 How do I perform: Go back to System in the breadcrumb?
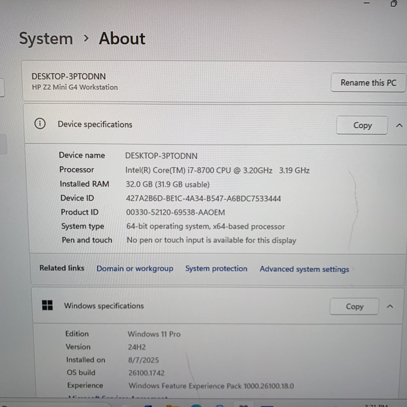[46, 39]
